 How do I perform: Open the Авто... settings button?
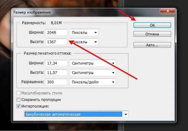[x=152, y=45]
